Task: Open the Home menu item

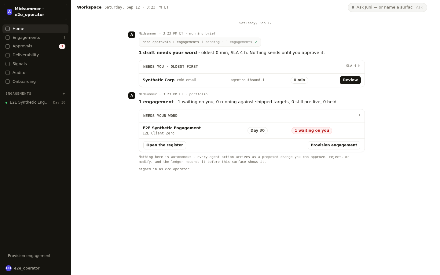Action: tap(35, 29)
